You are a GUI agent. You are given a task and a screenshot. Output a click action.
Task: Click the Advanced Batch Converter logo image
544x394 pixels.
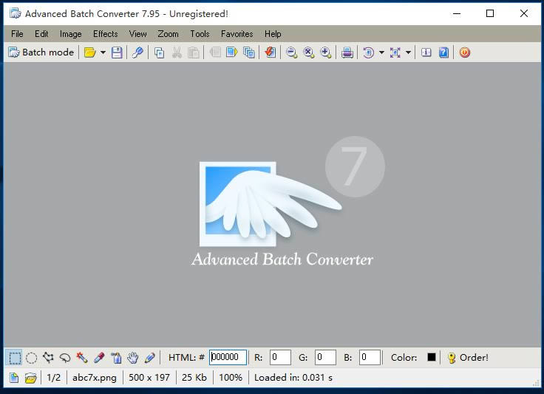tap(289, 203)
